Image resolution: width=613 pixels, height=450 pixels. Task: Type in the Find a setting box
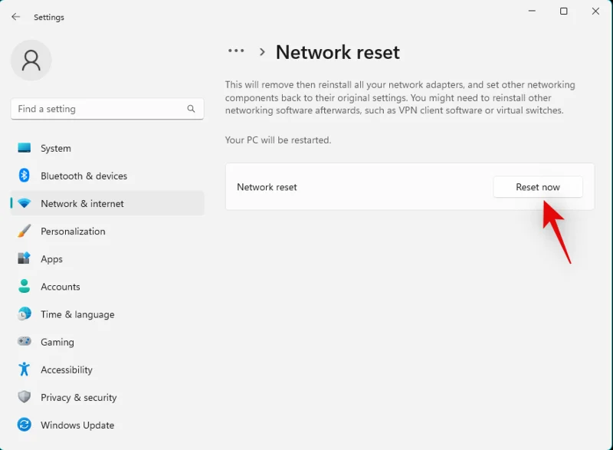click(100, 109)
